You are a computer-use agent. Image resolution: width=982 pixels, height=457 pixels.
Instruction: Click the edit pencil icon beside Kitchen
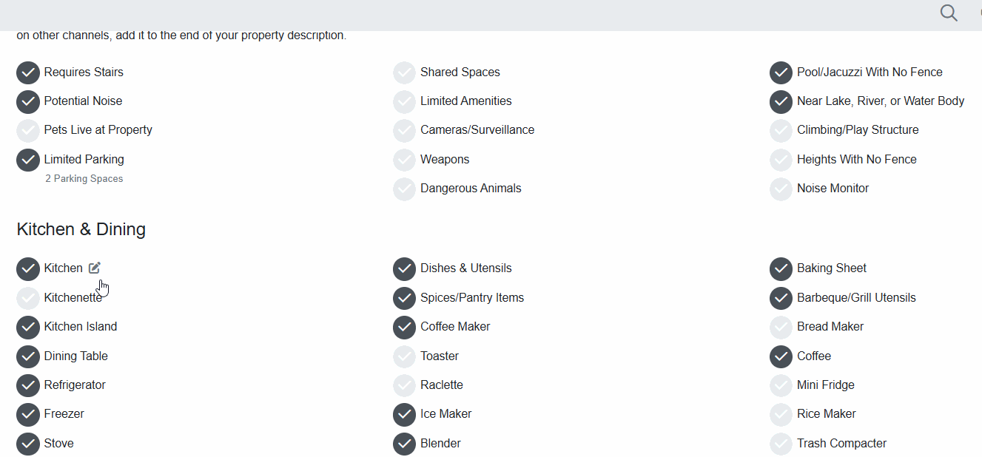pos(95,268)
